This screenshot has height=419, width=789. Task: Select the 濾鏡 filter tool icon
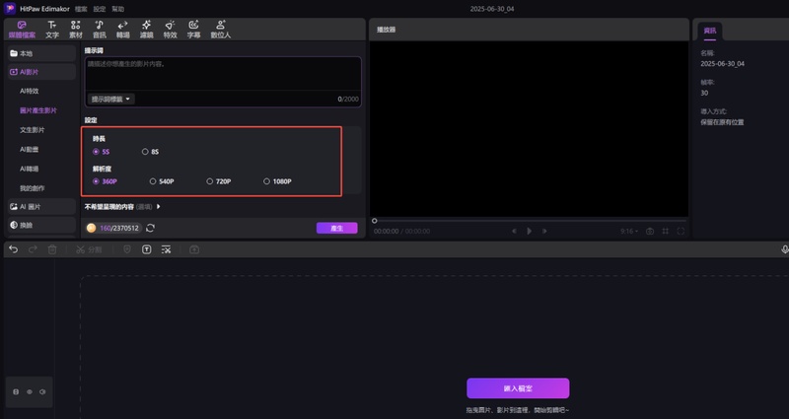pyautogui.click(x=146, y=28)
